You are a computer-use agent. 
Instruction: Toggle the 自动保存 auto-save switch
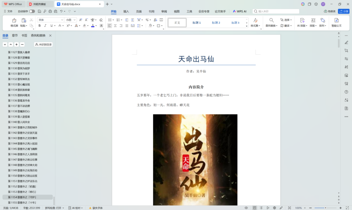click(32, 11)
